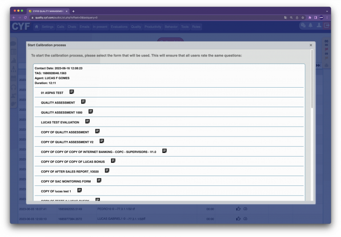Open the form icon beside QUALITY ASSESSMENT 1000
This screenshot has height=237, width=341.
click(x=91, y=112)
